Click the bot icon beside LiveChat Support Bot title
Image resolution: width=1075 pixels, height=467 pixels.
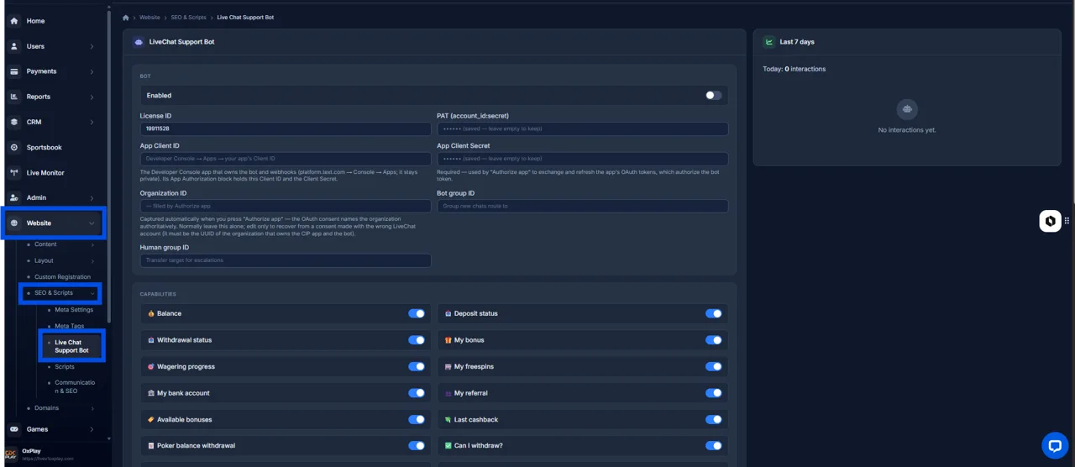139,41
